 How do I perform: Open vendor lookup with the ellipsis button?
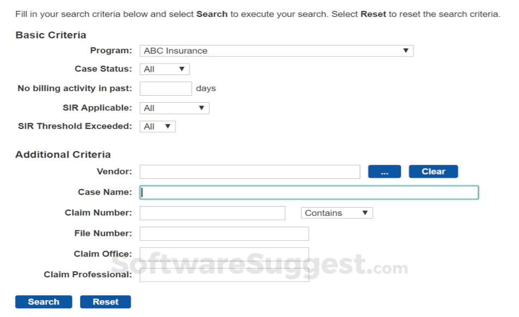point(385,172)
